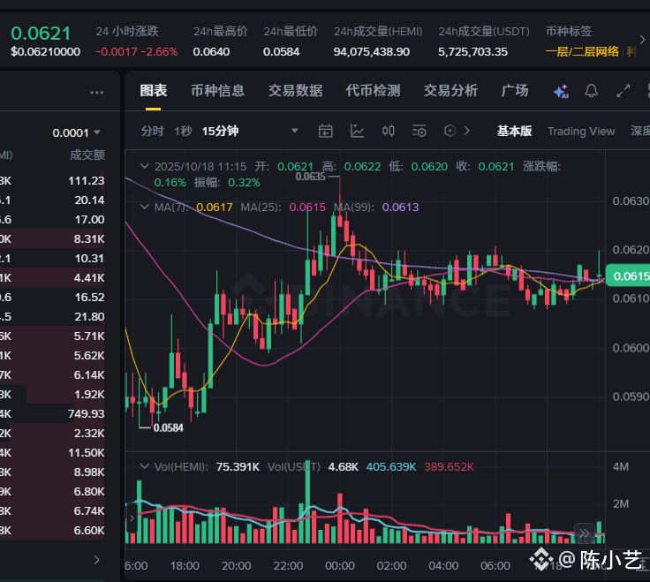The width and height of the screenshot is (650, 582).
Task: Select the 1秒 time interval
Action: click(x=183, y=131)
